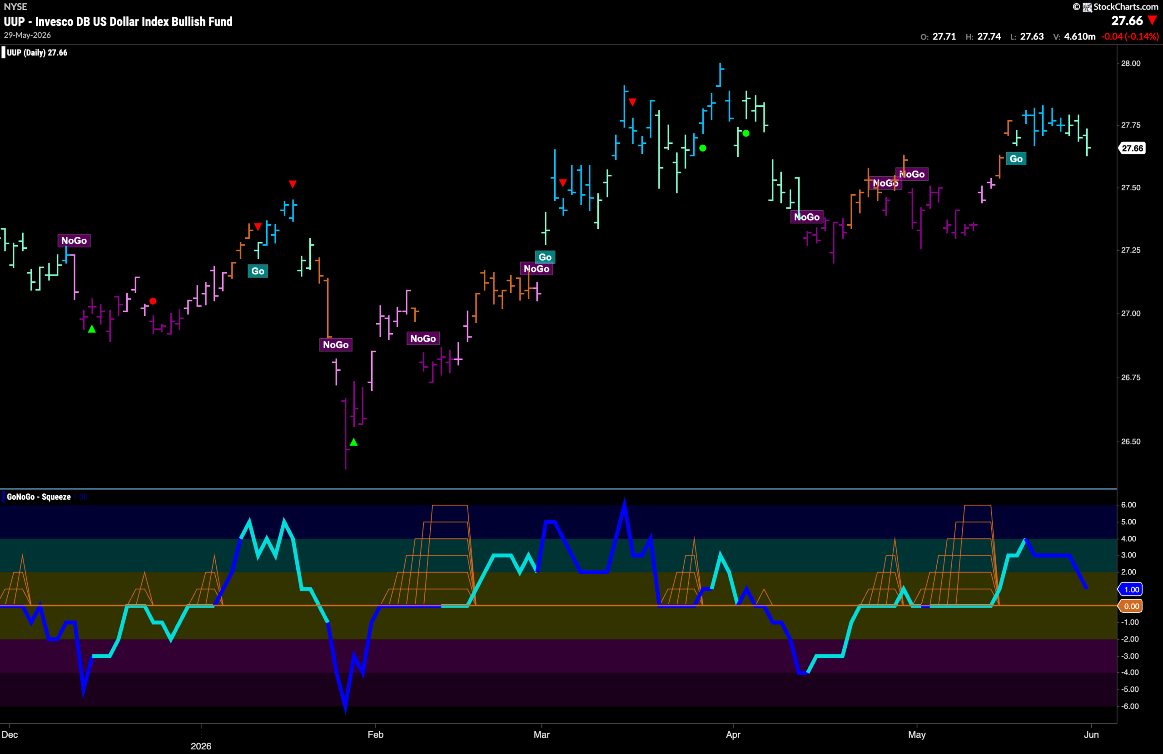Click the 2026 year label on time axis

(x=201, y=746)
